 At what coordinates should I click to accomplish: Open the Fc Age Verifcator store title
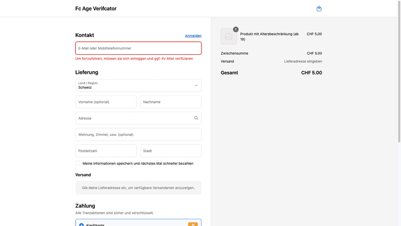point(96,8)
